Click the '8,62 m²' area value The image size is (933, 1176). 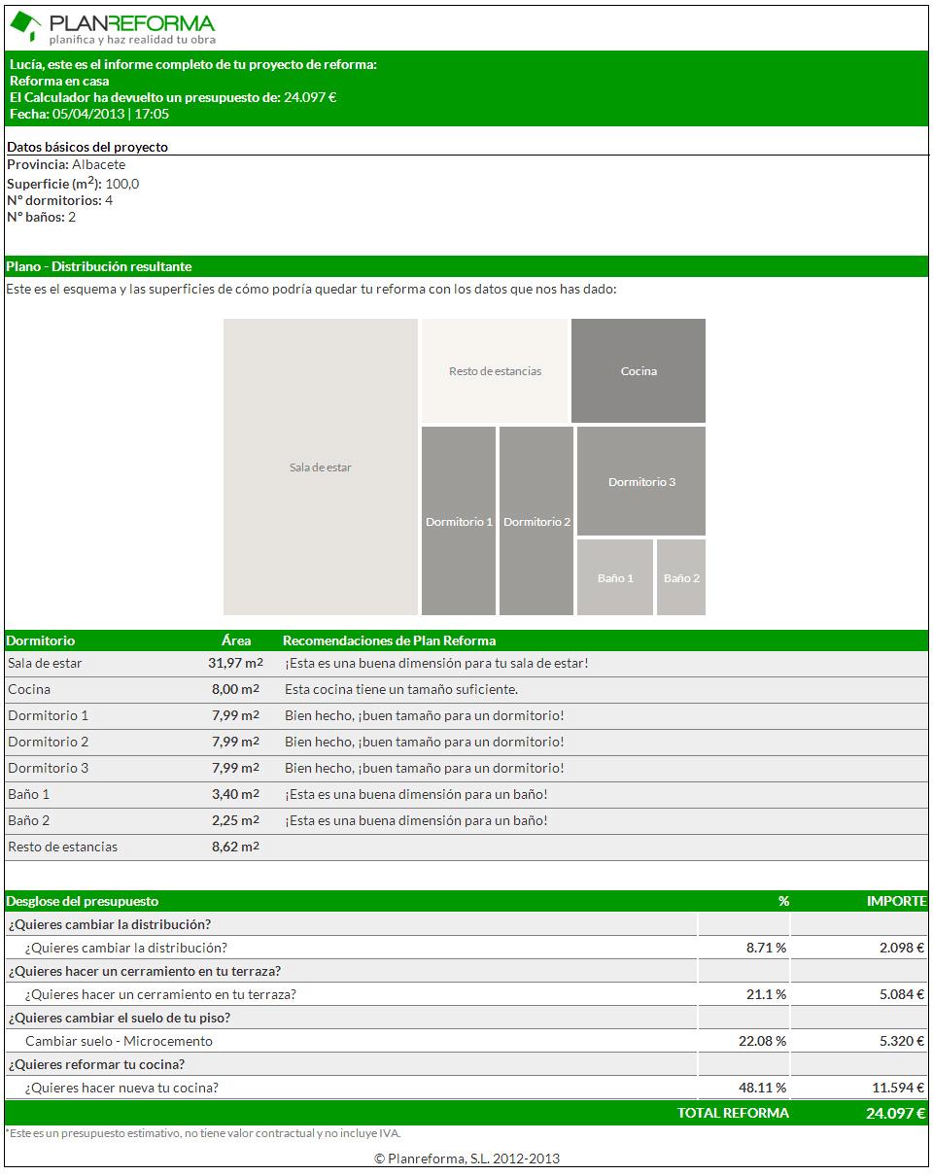point(235,847)
